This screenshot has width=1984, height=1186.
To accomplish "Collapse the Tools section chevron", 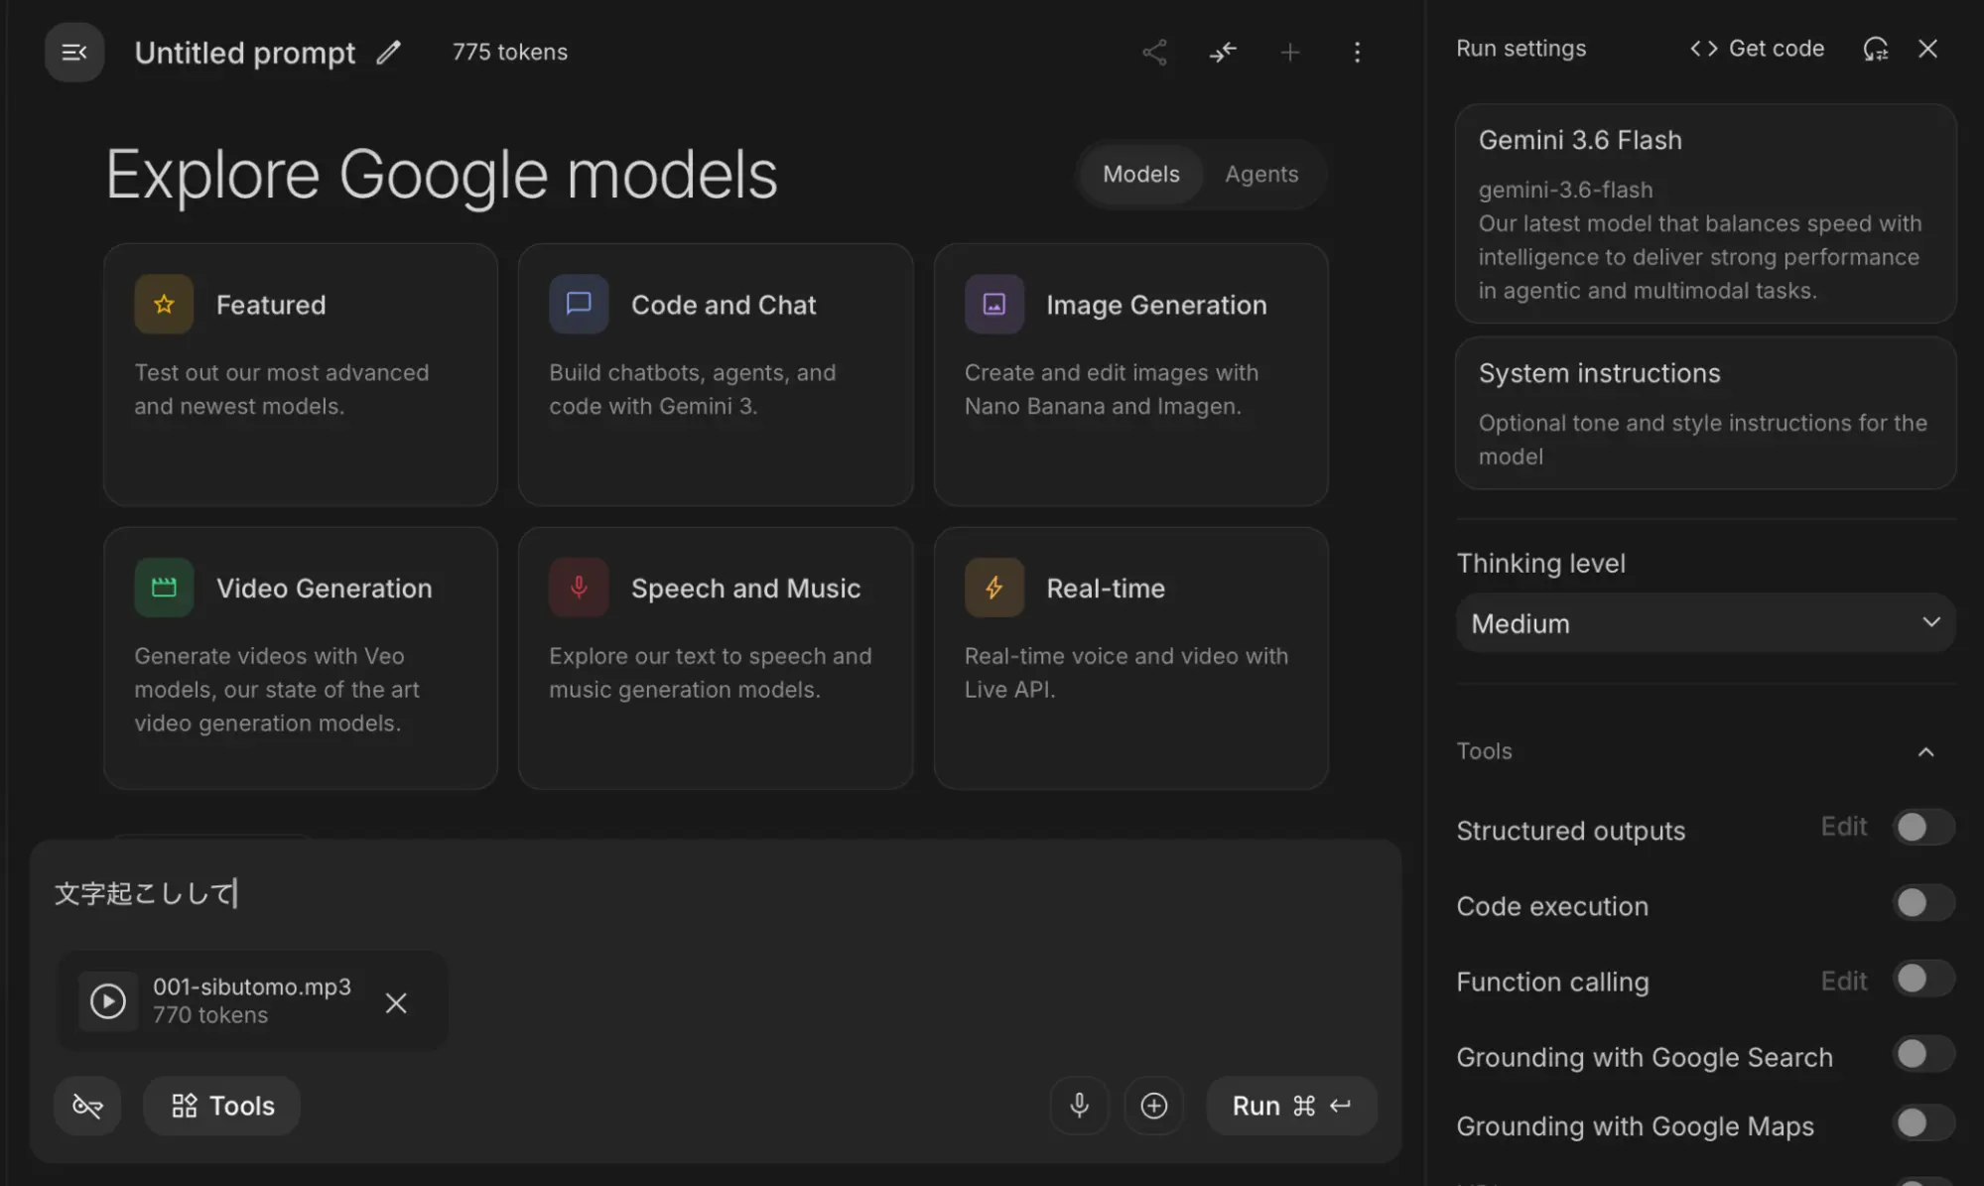I will pos(1925,751).
